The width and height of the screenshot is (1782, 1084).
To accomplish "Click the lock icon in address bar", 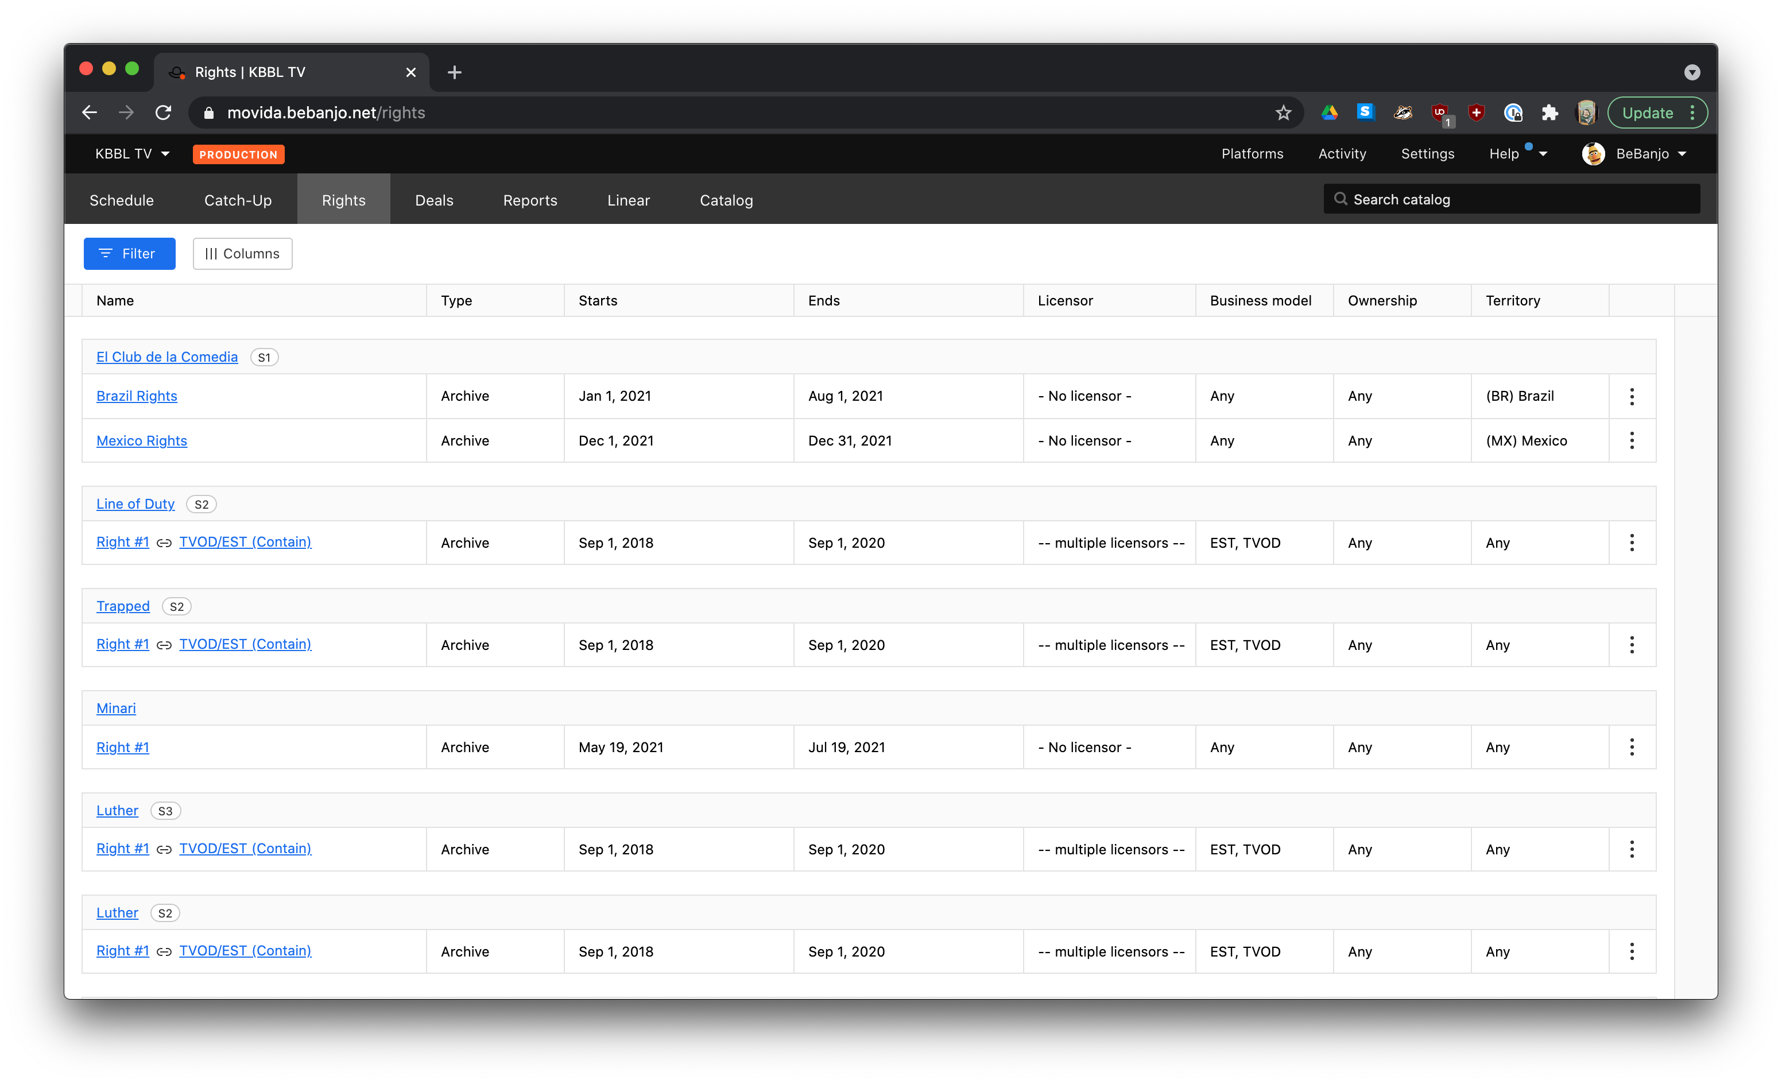I will (209, 113).
